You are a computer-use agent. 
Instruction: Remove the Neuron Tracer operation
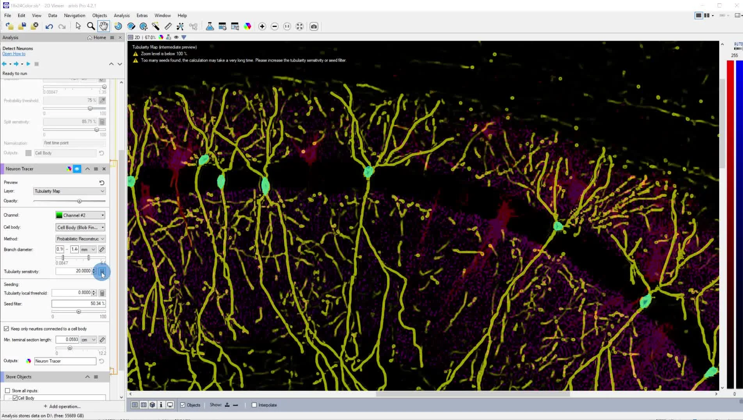(104, 169)
